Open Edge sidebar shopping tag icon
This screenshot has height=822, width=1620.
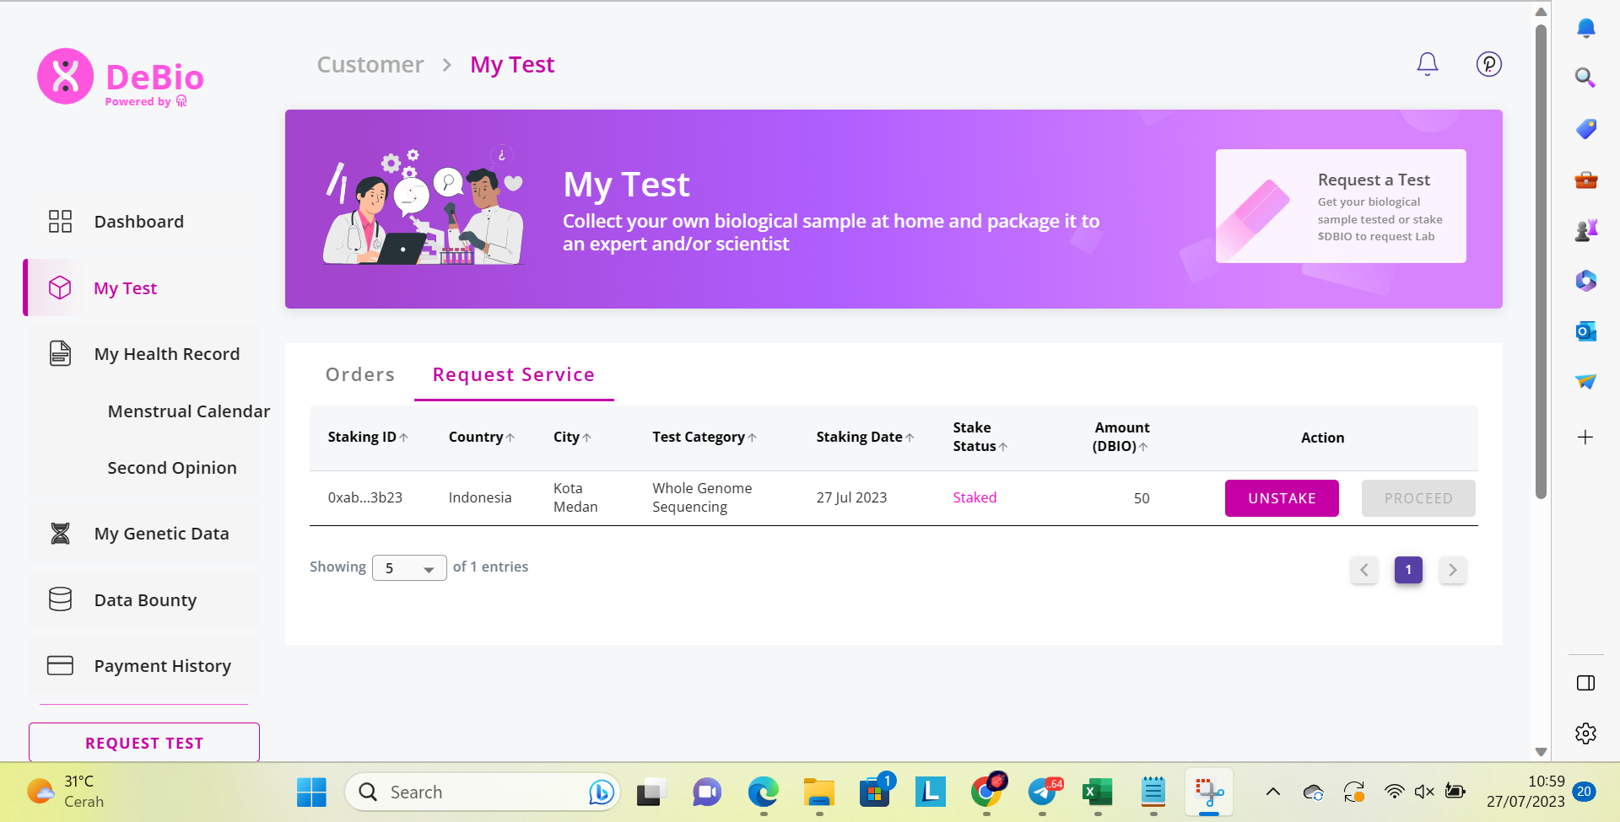click(x=1585, y=128)
